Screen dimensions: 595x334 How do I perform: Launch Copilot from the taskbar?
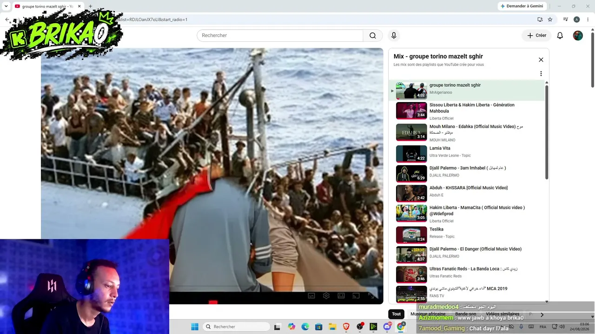pos(291,327)
